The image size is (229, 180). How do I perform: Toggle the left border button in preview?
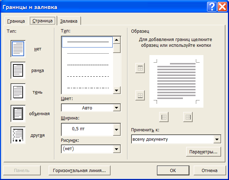(164, 117)
